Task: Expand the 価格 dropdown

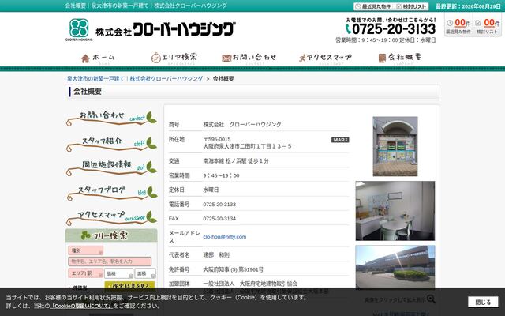Action: click(x=118, y=273)
